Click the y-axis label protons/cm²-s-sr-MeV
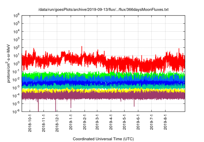Screen dimensions: 204x142 point(9,63)
